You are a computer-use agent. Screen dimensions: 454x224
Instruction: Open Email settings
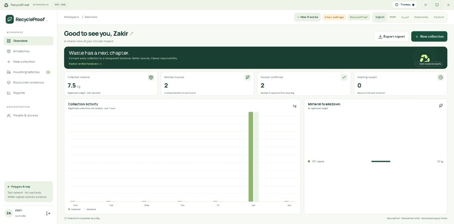pyautogui.click(x=334, y=17)
